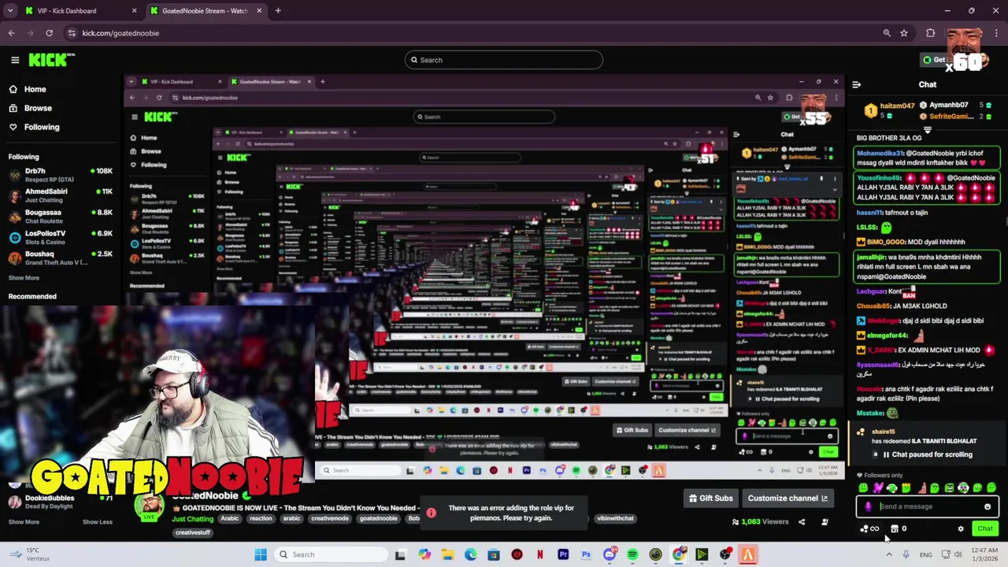Collapse recommended list with Show Less
Image resolution: width=1008 pixels, height=567 pixels.
click(97, 522)
